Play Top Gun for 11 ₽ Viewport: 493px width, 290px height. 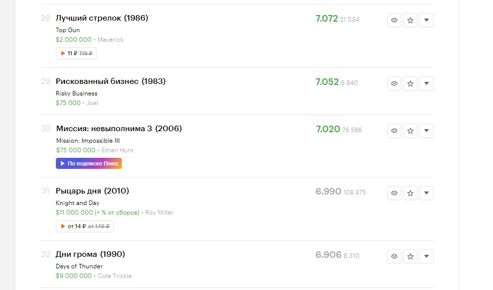76,53
